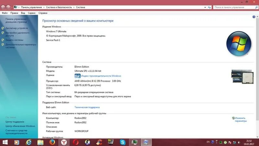The width and height of the screenshot is (259, 146).
Task: Open Панель управления домашняя страница link
Action: pyautogui.click(x=16, y=20)
